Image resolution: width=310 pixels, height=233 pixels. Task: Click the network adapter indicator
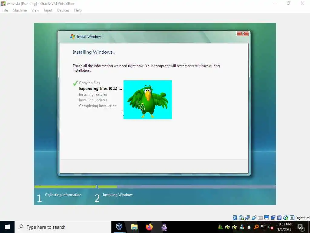click(x=247, y=218)
